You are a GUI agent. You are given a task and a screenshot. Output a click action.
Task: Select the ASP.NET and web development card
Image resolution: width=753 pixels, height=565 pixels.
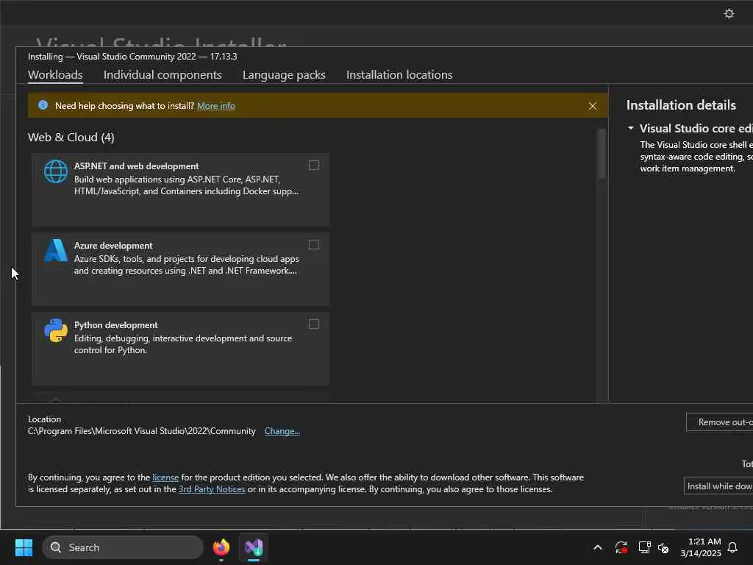[x=180, y=189]
